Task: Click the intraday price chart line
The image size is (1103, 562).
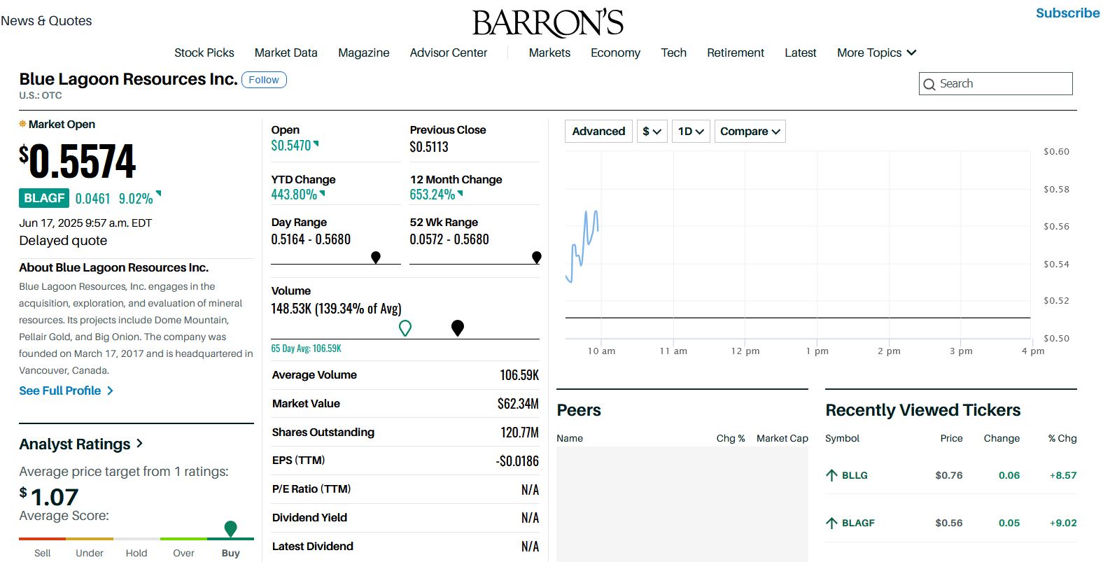Action: [x=582, y=246]
